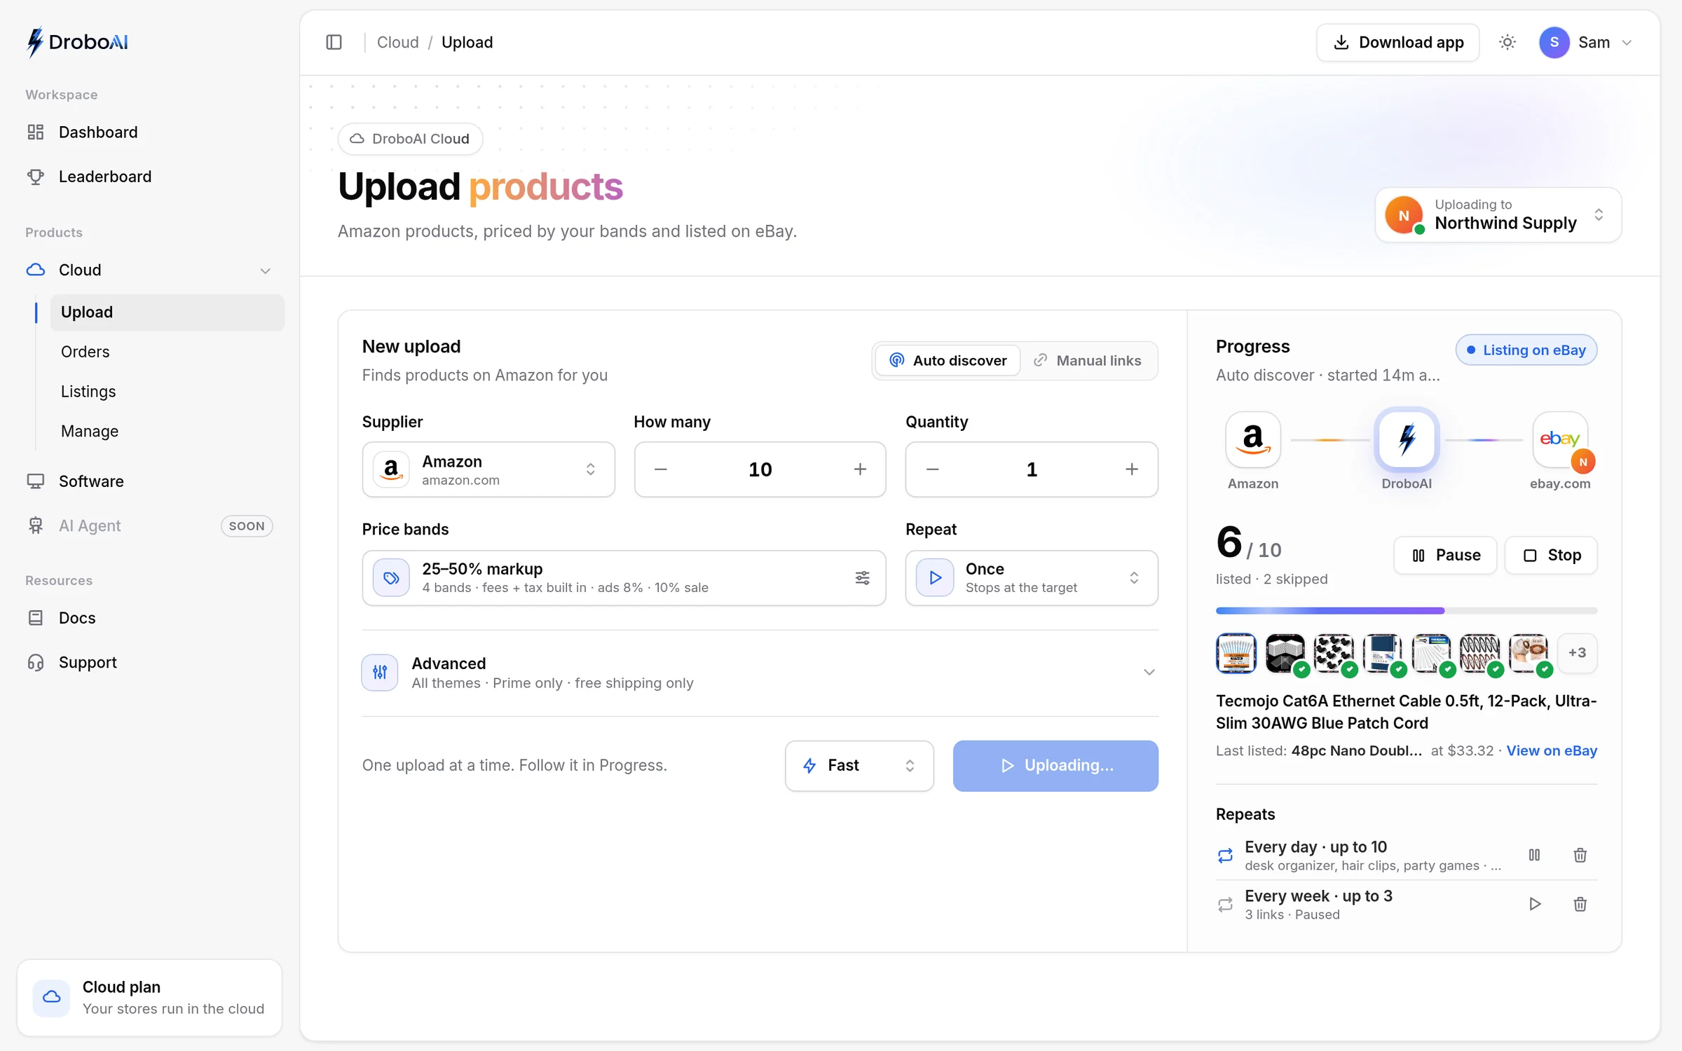Follow the View on eBay link

1552,750
